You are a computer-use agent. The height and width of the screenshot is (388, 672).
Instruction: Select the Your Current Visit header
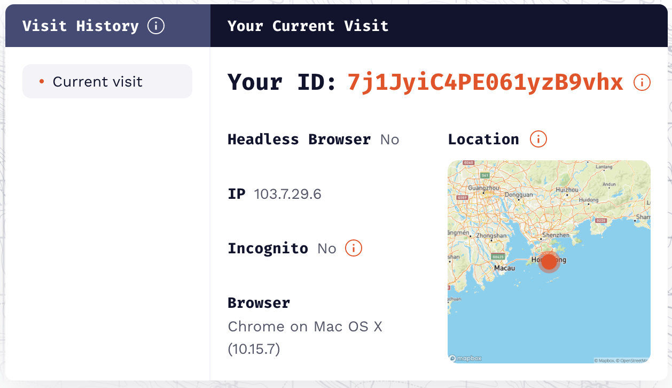[x=308, y=26]
